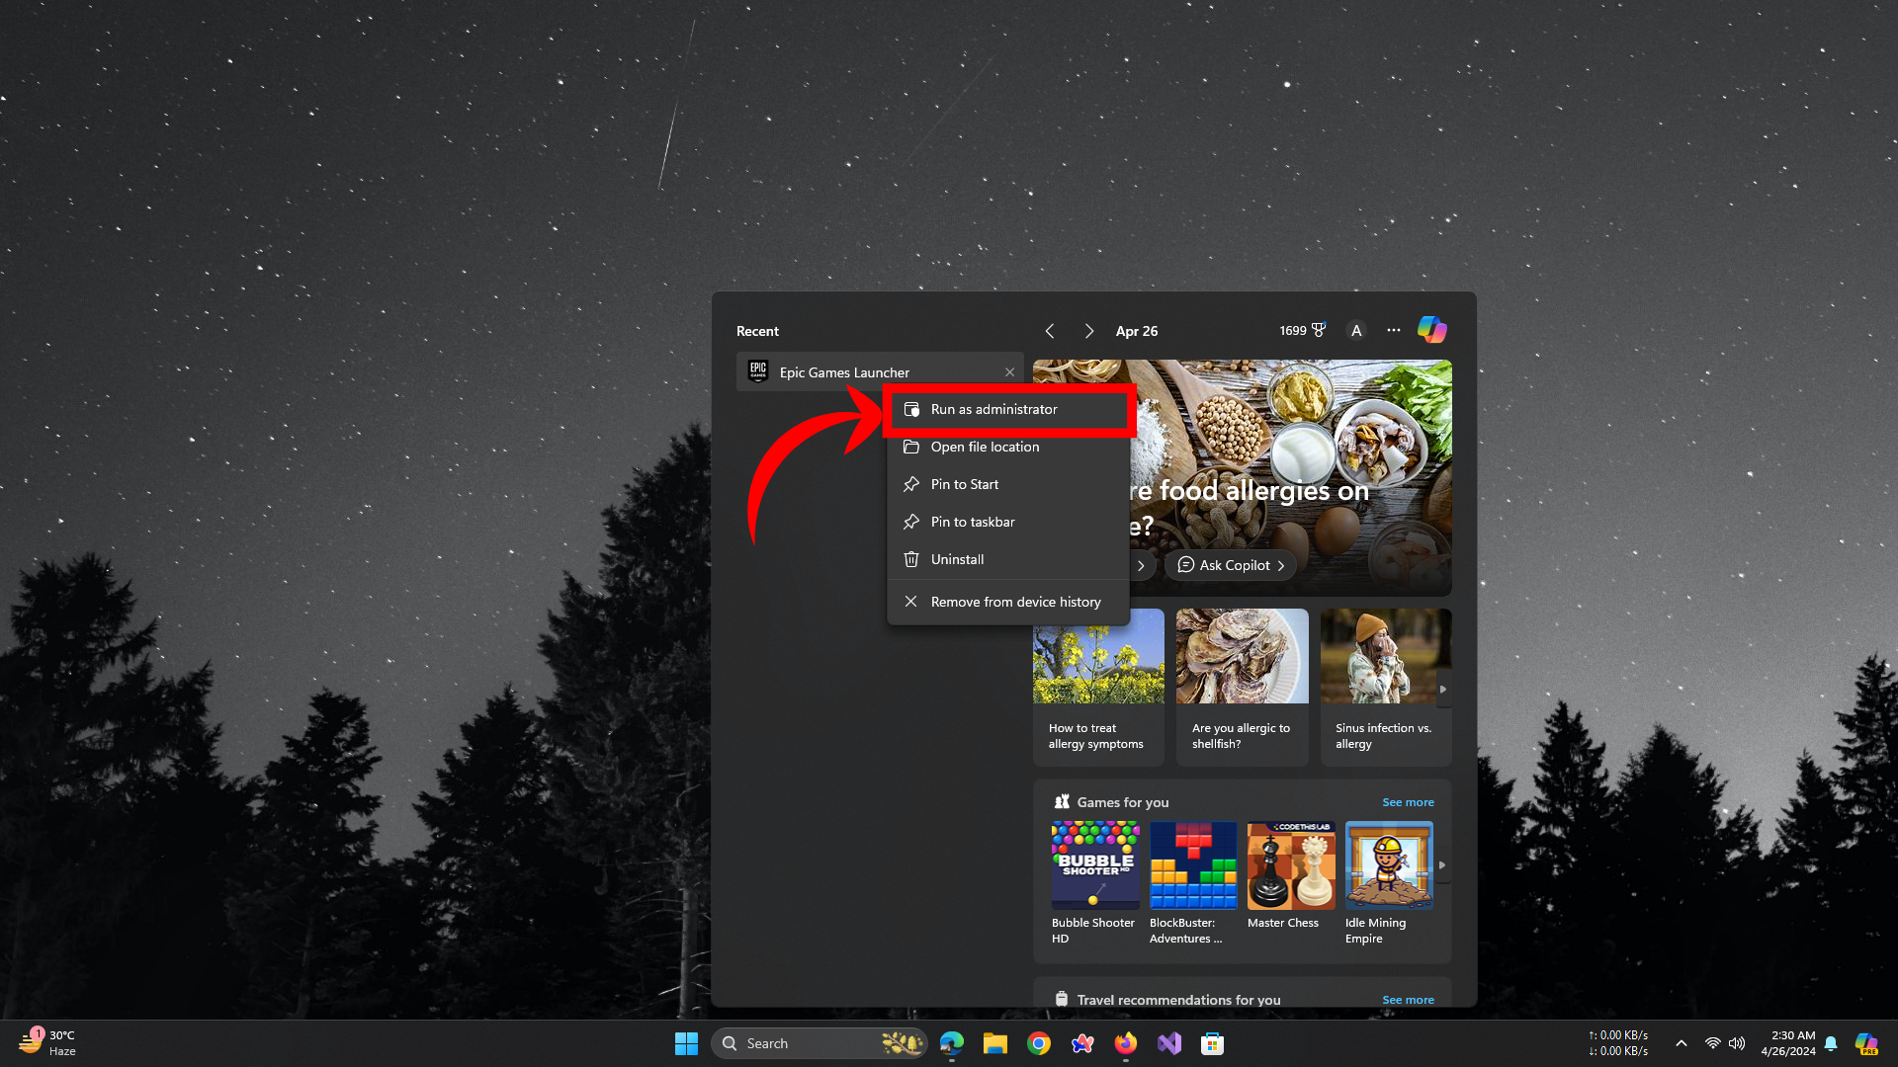Launch Google Chrome from the taskbar

pos(1038,1043)
